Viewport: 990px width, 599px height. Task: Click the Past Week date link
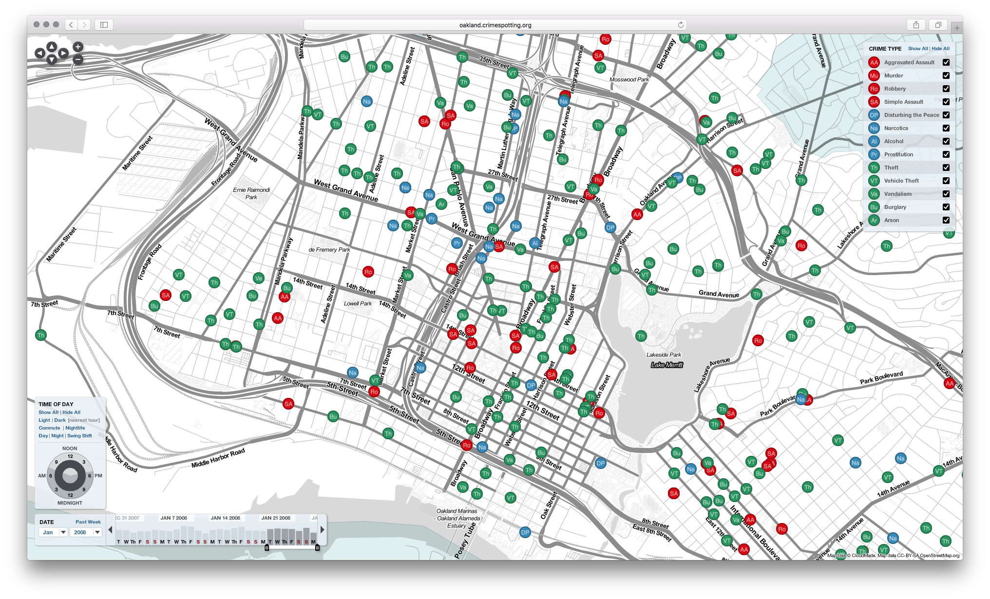point(88,522)
